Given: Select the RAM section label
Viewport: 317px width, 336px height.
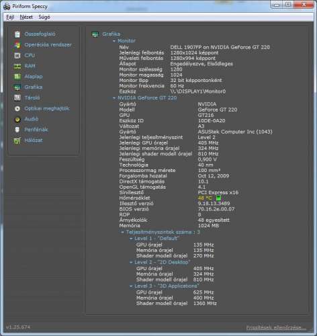Looking at the screenshot, I should 30,66.
